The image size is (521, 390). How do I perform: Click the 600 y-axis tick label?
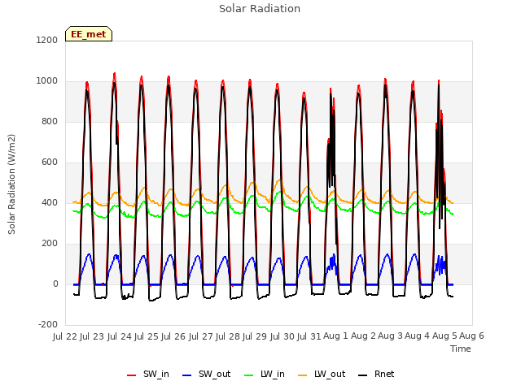pos(50,162)
